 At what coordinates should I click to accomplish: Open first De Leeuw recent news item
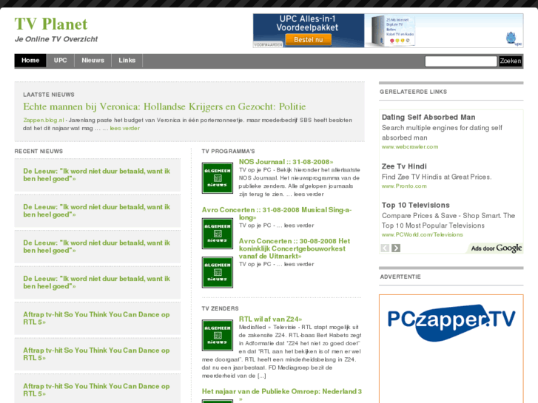96,175
